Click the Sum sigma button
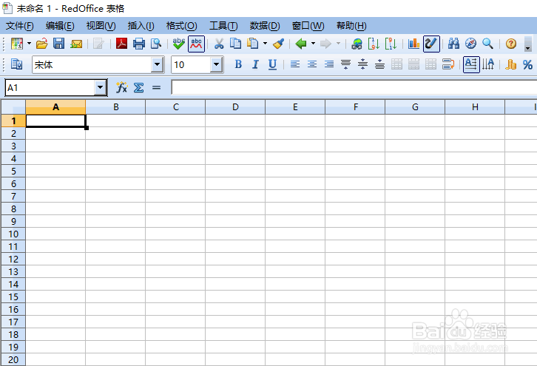Image resolution: width=537 pixels, height=366 pixels. tap(139, 88)
